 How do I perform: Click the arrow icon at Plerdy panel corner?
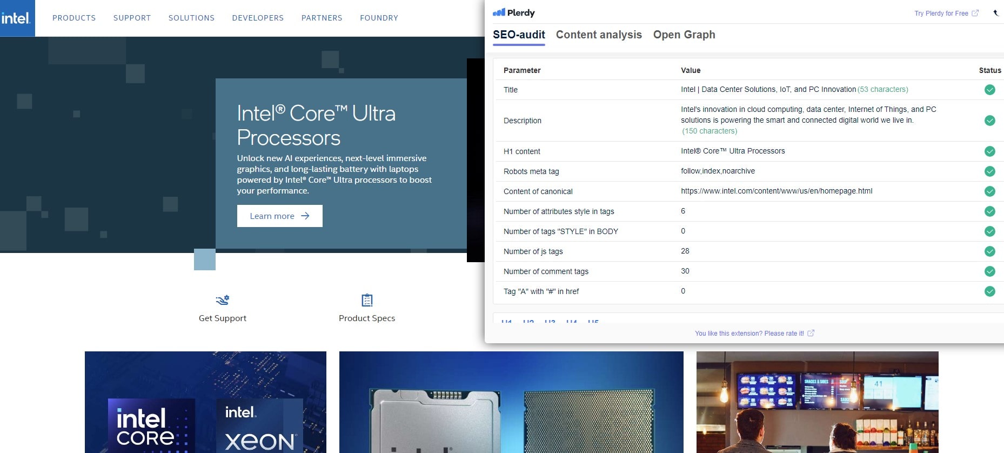pos(996,13)
